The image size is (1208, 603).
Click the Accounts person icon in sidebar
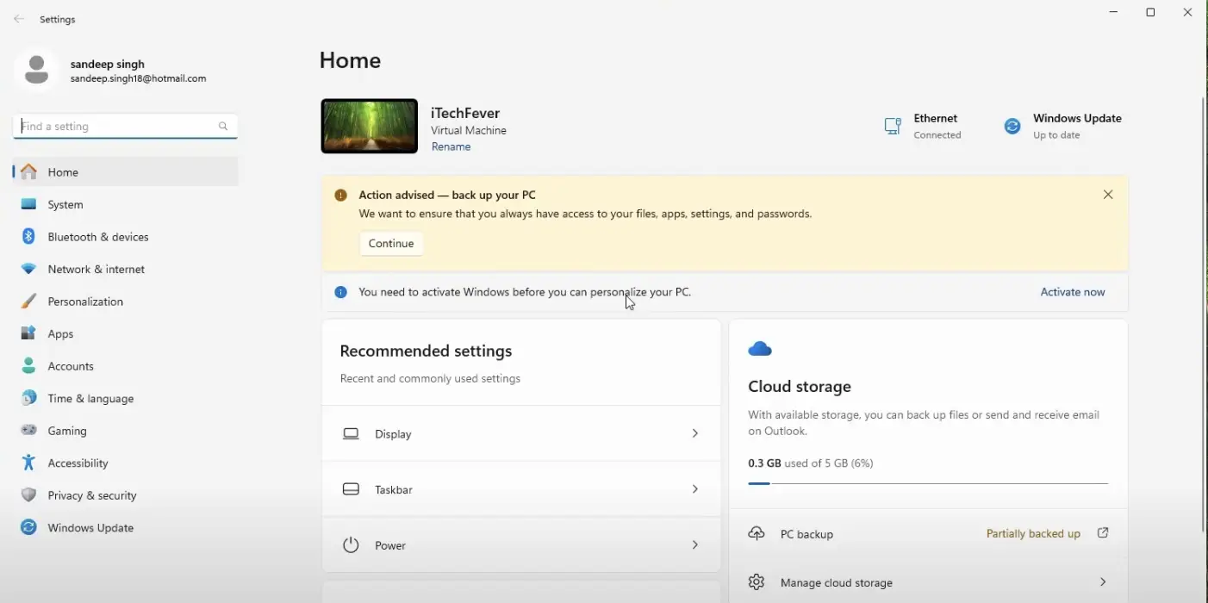point(28,366)
